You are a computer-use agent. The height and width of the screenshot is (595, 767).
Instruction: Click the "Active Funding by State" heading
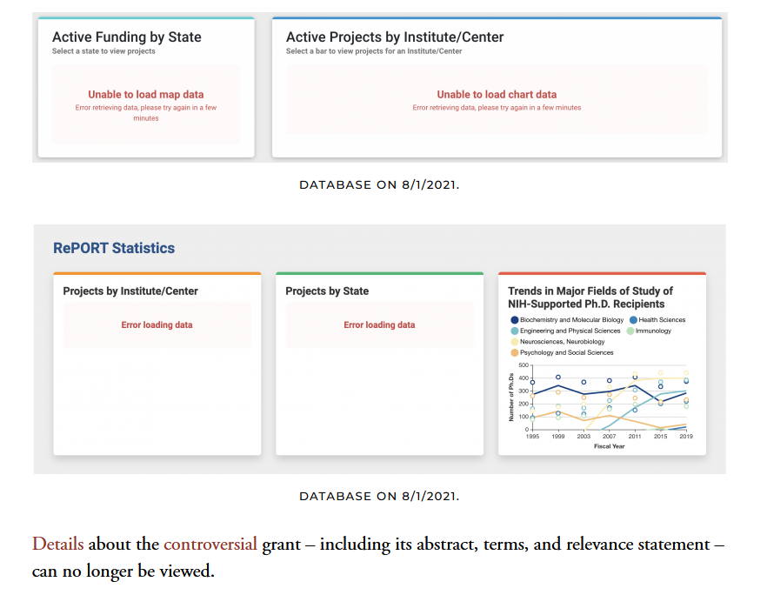[x=127, y=37]
